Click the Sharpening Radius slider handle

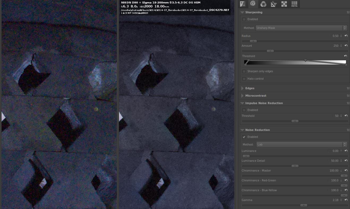(x=253, y=41)
